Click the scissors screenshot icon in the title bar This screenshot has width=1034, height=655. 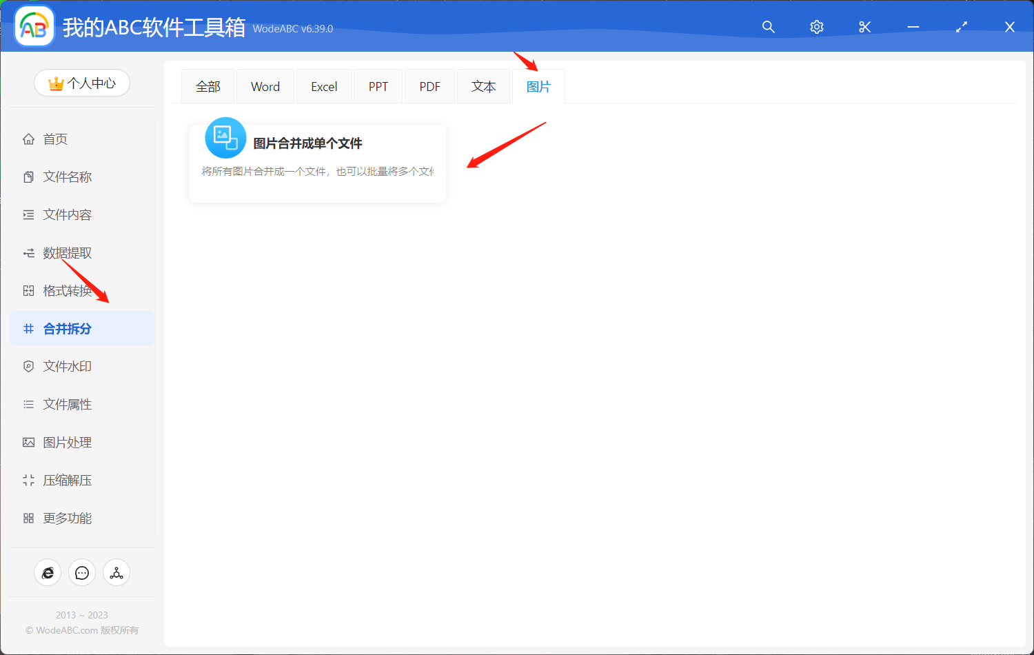point(864,27)
